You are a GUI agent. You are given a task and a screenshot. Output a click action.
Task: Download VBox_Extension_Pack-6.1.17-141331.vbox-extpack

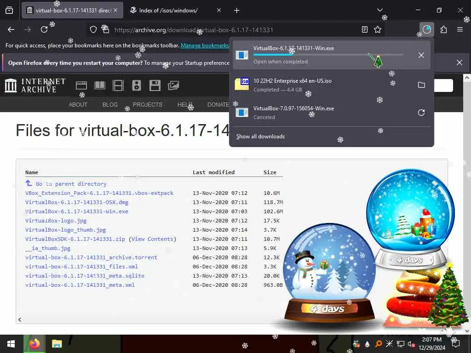(99, 193)
